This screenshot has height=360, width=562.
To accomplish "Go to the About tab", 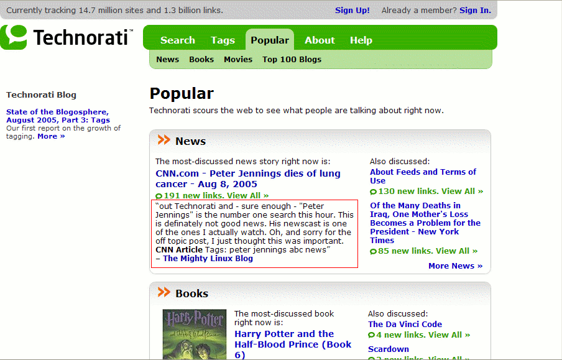I will click(320, 40).
